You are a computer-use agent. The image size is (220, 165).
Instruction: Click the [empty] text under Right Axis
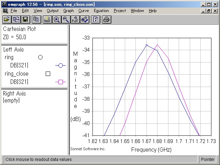click(x=11, y=100)
